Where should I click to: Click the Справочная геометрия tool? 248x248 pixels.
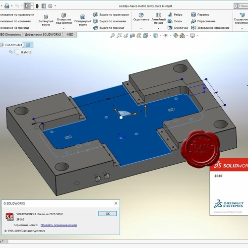(242, 18)
